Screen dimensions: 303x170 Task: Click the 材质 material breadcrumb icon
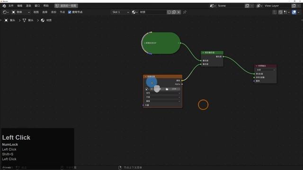43,20
